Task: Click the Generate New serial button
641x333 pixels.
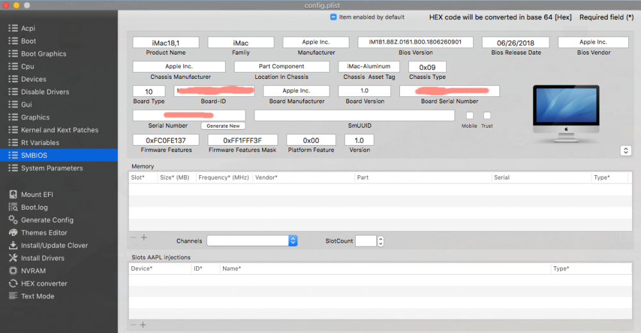Action: click(223, 126)
